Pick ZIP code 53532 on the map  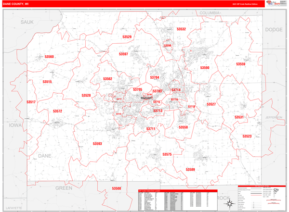point(181,29)
